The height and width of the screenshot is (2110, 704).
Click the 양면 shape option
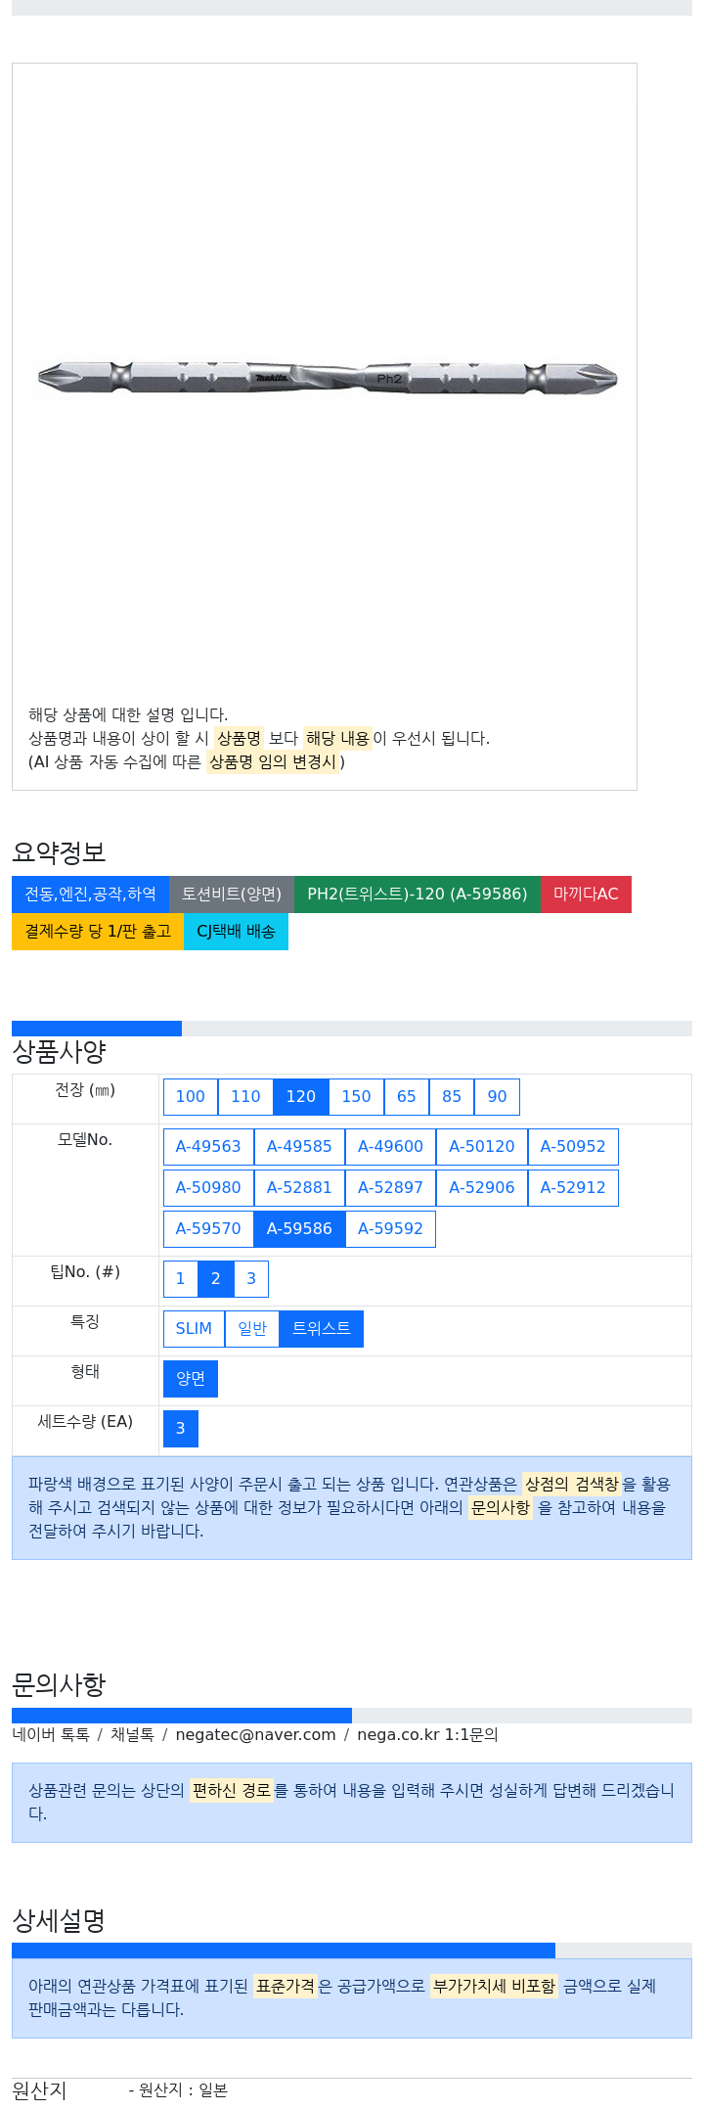point(191,1379)
